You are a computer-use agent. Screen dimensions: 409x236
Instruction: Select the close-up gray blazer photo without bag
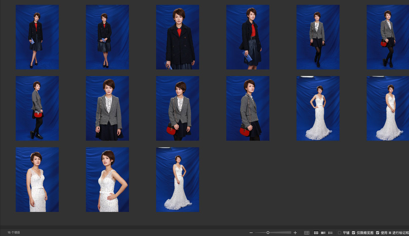(107, 108)
